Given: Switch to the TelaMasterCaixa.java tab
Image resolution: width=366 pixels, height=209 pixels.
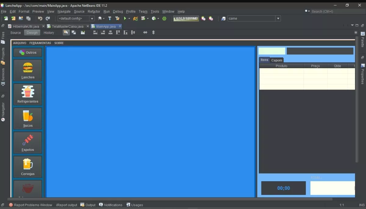Looking at the screenshot, I should [x=68, y=26].
